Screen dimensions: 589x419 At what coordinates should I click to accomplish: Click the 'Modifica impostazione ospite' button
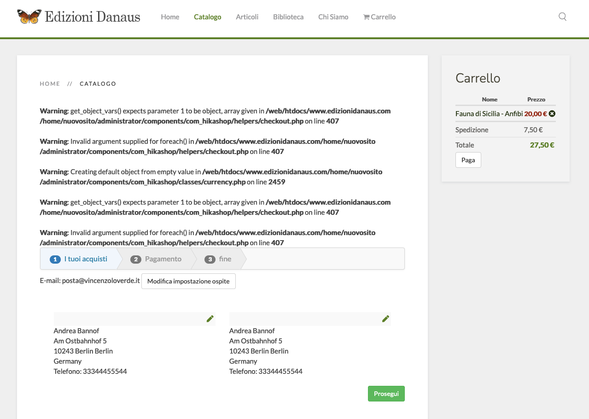(188, 281)
